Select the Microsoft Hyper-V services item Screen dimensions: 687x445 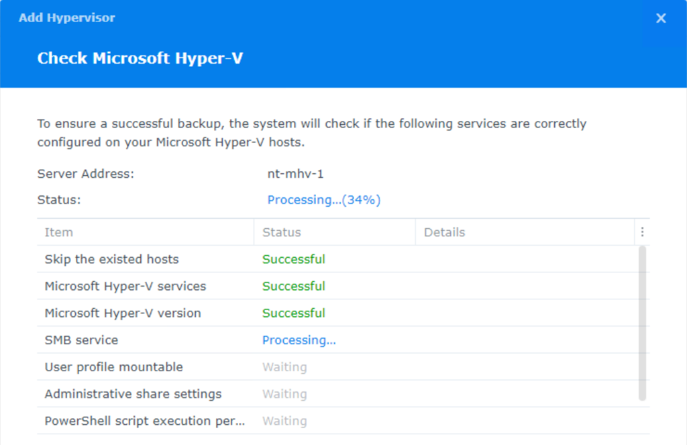click(125, 286)
